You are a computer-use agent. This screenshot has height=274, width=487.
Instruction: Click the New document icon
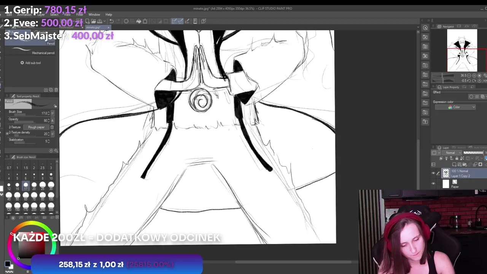87,21
